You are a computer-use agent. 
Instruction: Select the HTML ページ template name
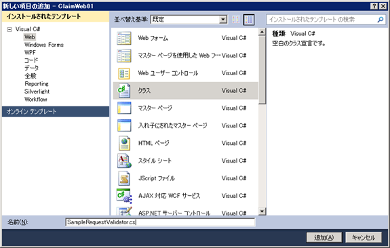coord(153,143)
